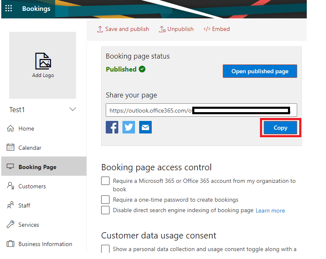The image size is (326, 259).
Task: Click the Add Logo label
Action: click(x=43, y=75)
